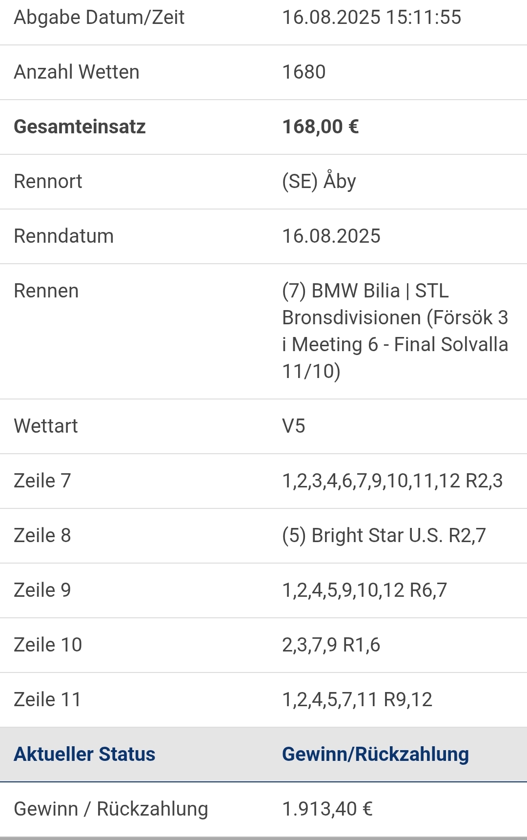Viewport: 527px width, 840px height.
Task: Click the Gewinn/Rückzahlung header text
Action: coord(375,755)
